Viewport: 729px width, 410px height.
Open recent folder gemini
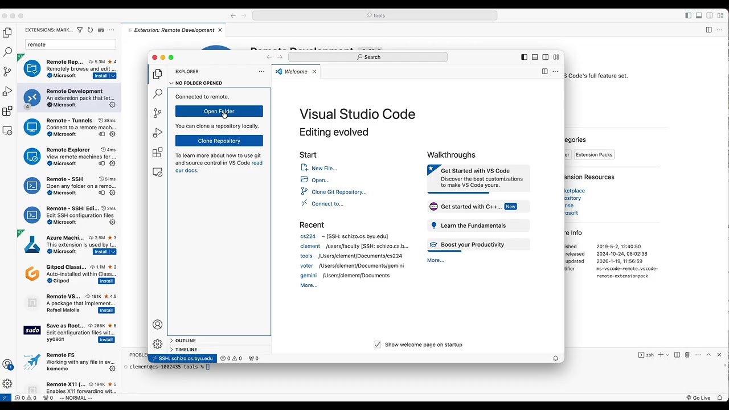(x=308, y=276)
